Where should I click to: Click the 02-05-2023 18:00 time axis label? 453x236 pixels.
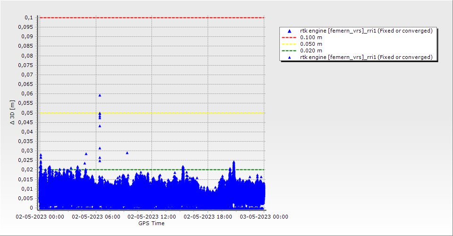pos(208,217)
